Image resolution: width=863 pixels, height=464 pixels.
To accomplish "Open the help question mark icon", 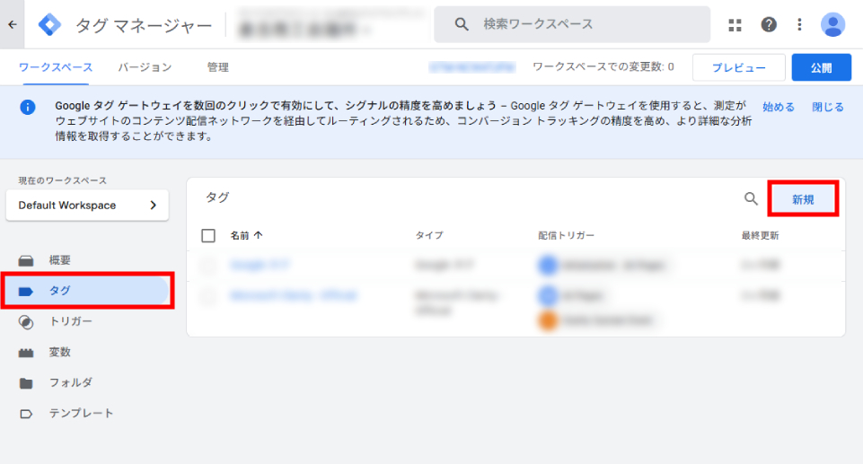I will pos(769,24).
